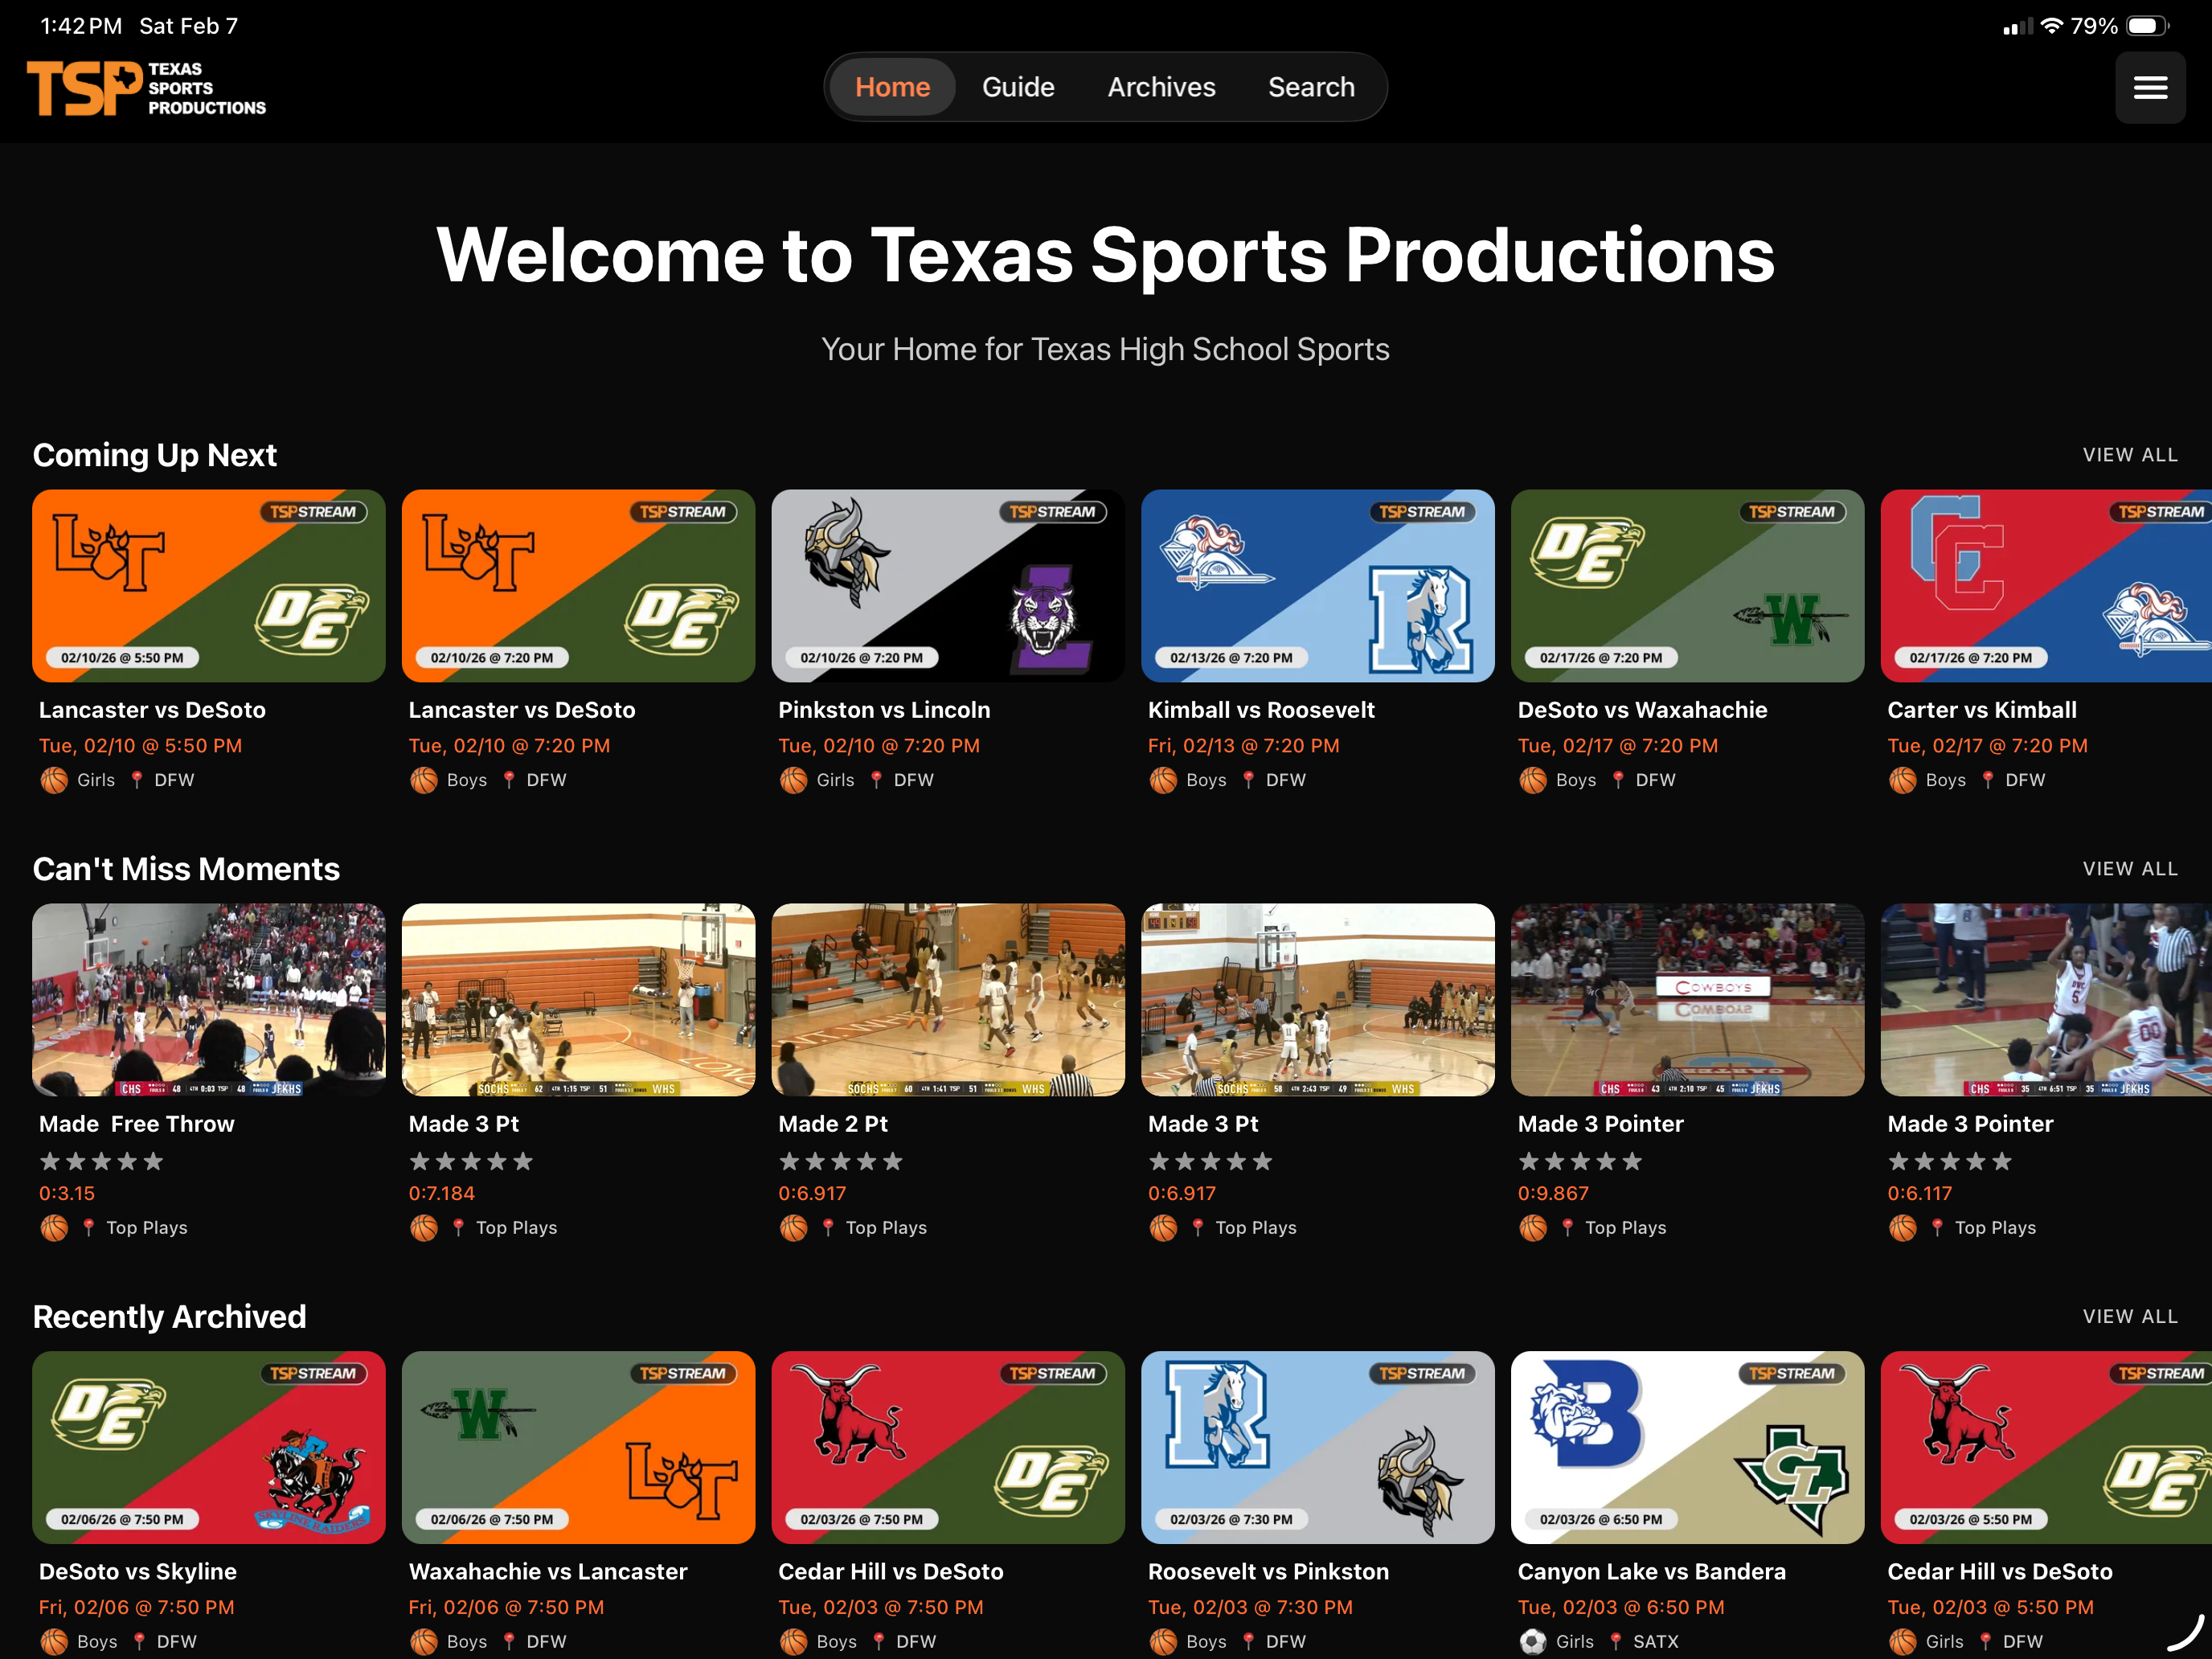Click star rating under Made 3 Pointer 0:9.867
Screen dimensions: 2212x1659
point(1580,1161)
